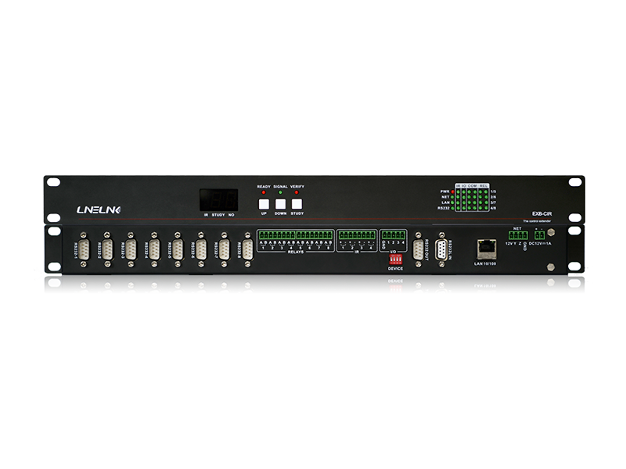The image size is (626, 469).
Task: Click the 'LAN 10/100' label text
Action: pyautogui.click(x=485, y=264)
